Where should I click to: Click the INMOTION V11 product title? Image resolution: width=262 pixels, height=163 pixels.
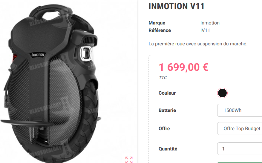point(177,6)
